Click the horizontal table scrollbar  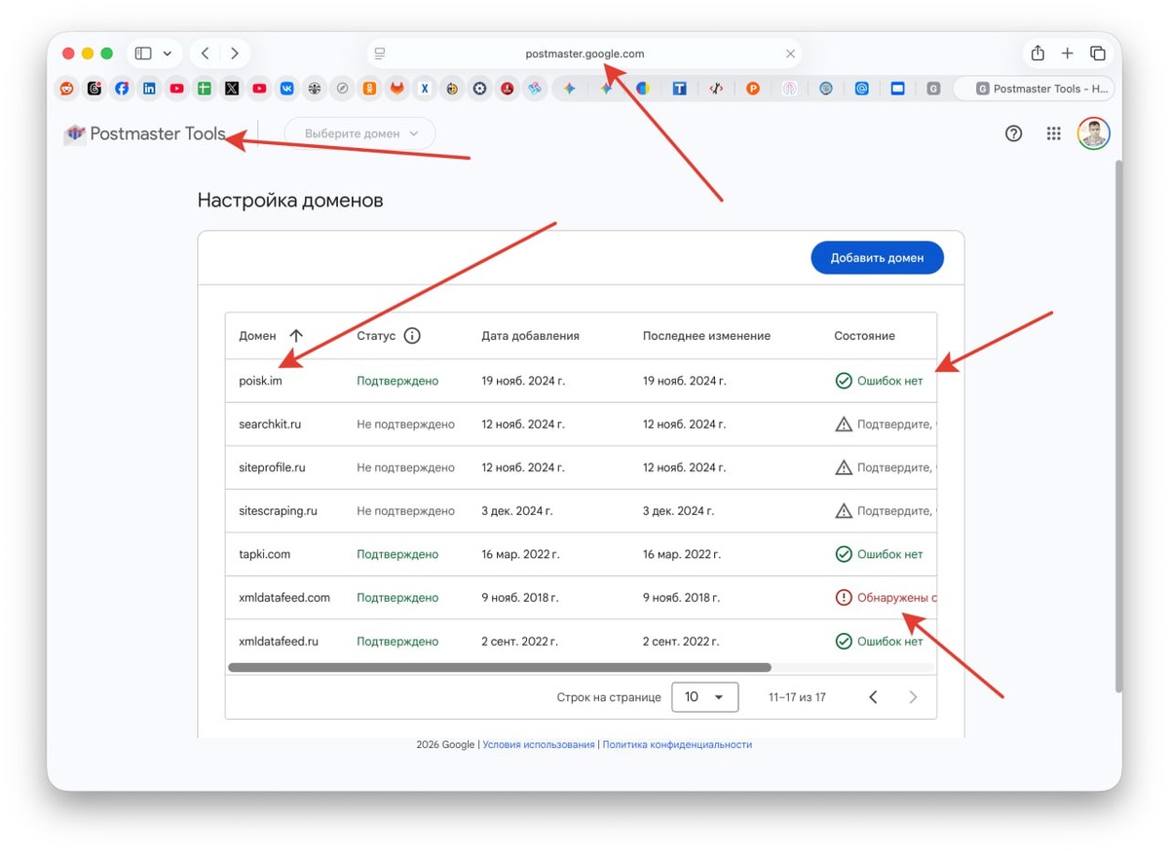(x=499, y=668)
